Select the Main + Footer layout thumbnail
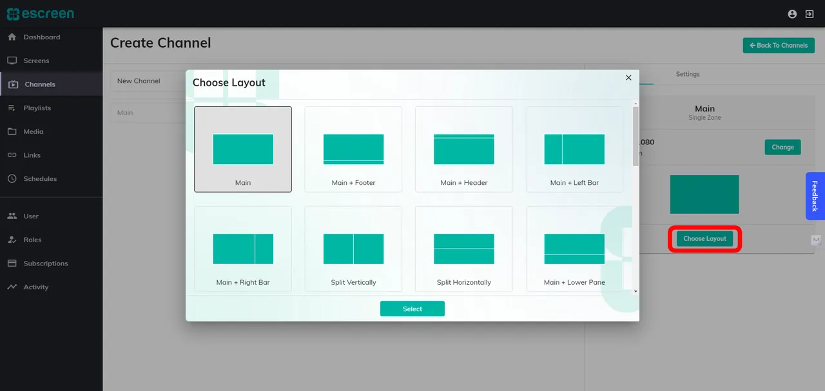 tap(353, 149)
